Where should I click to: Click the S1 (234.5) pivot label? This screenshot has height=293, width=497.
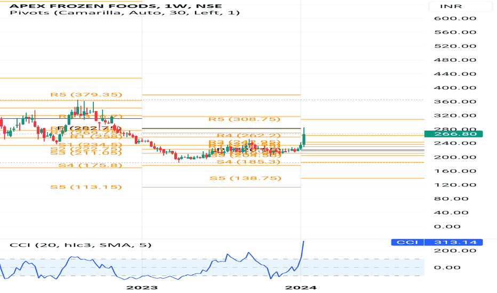pos(90,145)
